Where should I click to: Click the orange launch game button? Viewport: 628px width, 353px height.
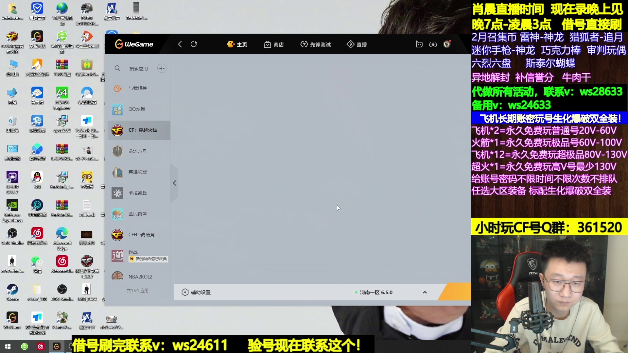click(x=455, y=292)
